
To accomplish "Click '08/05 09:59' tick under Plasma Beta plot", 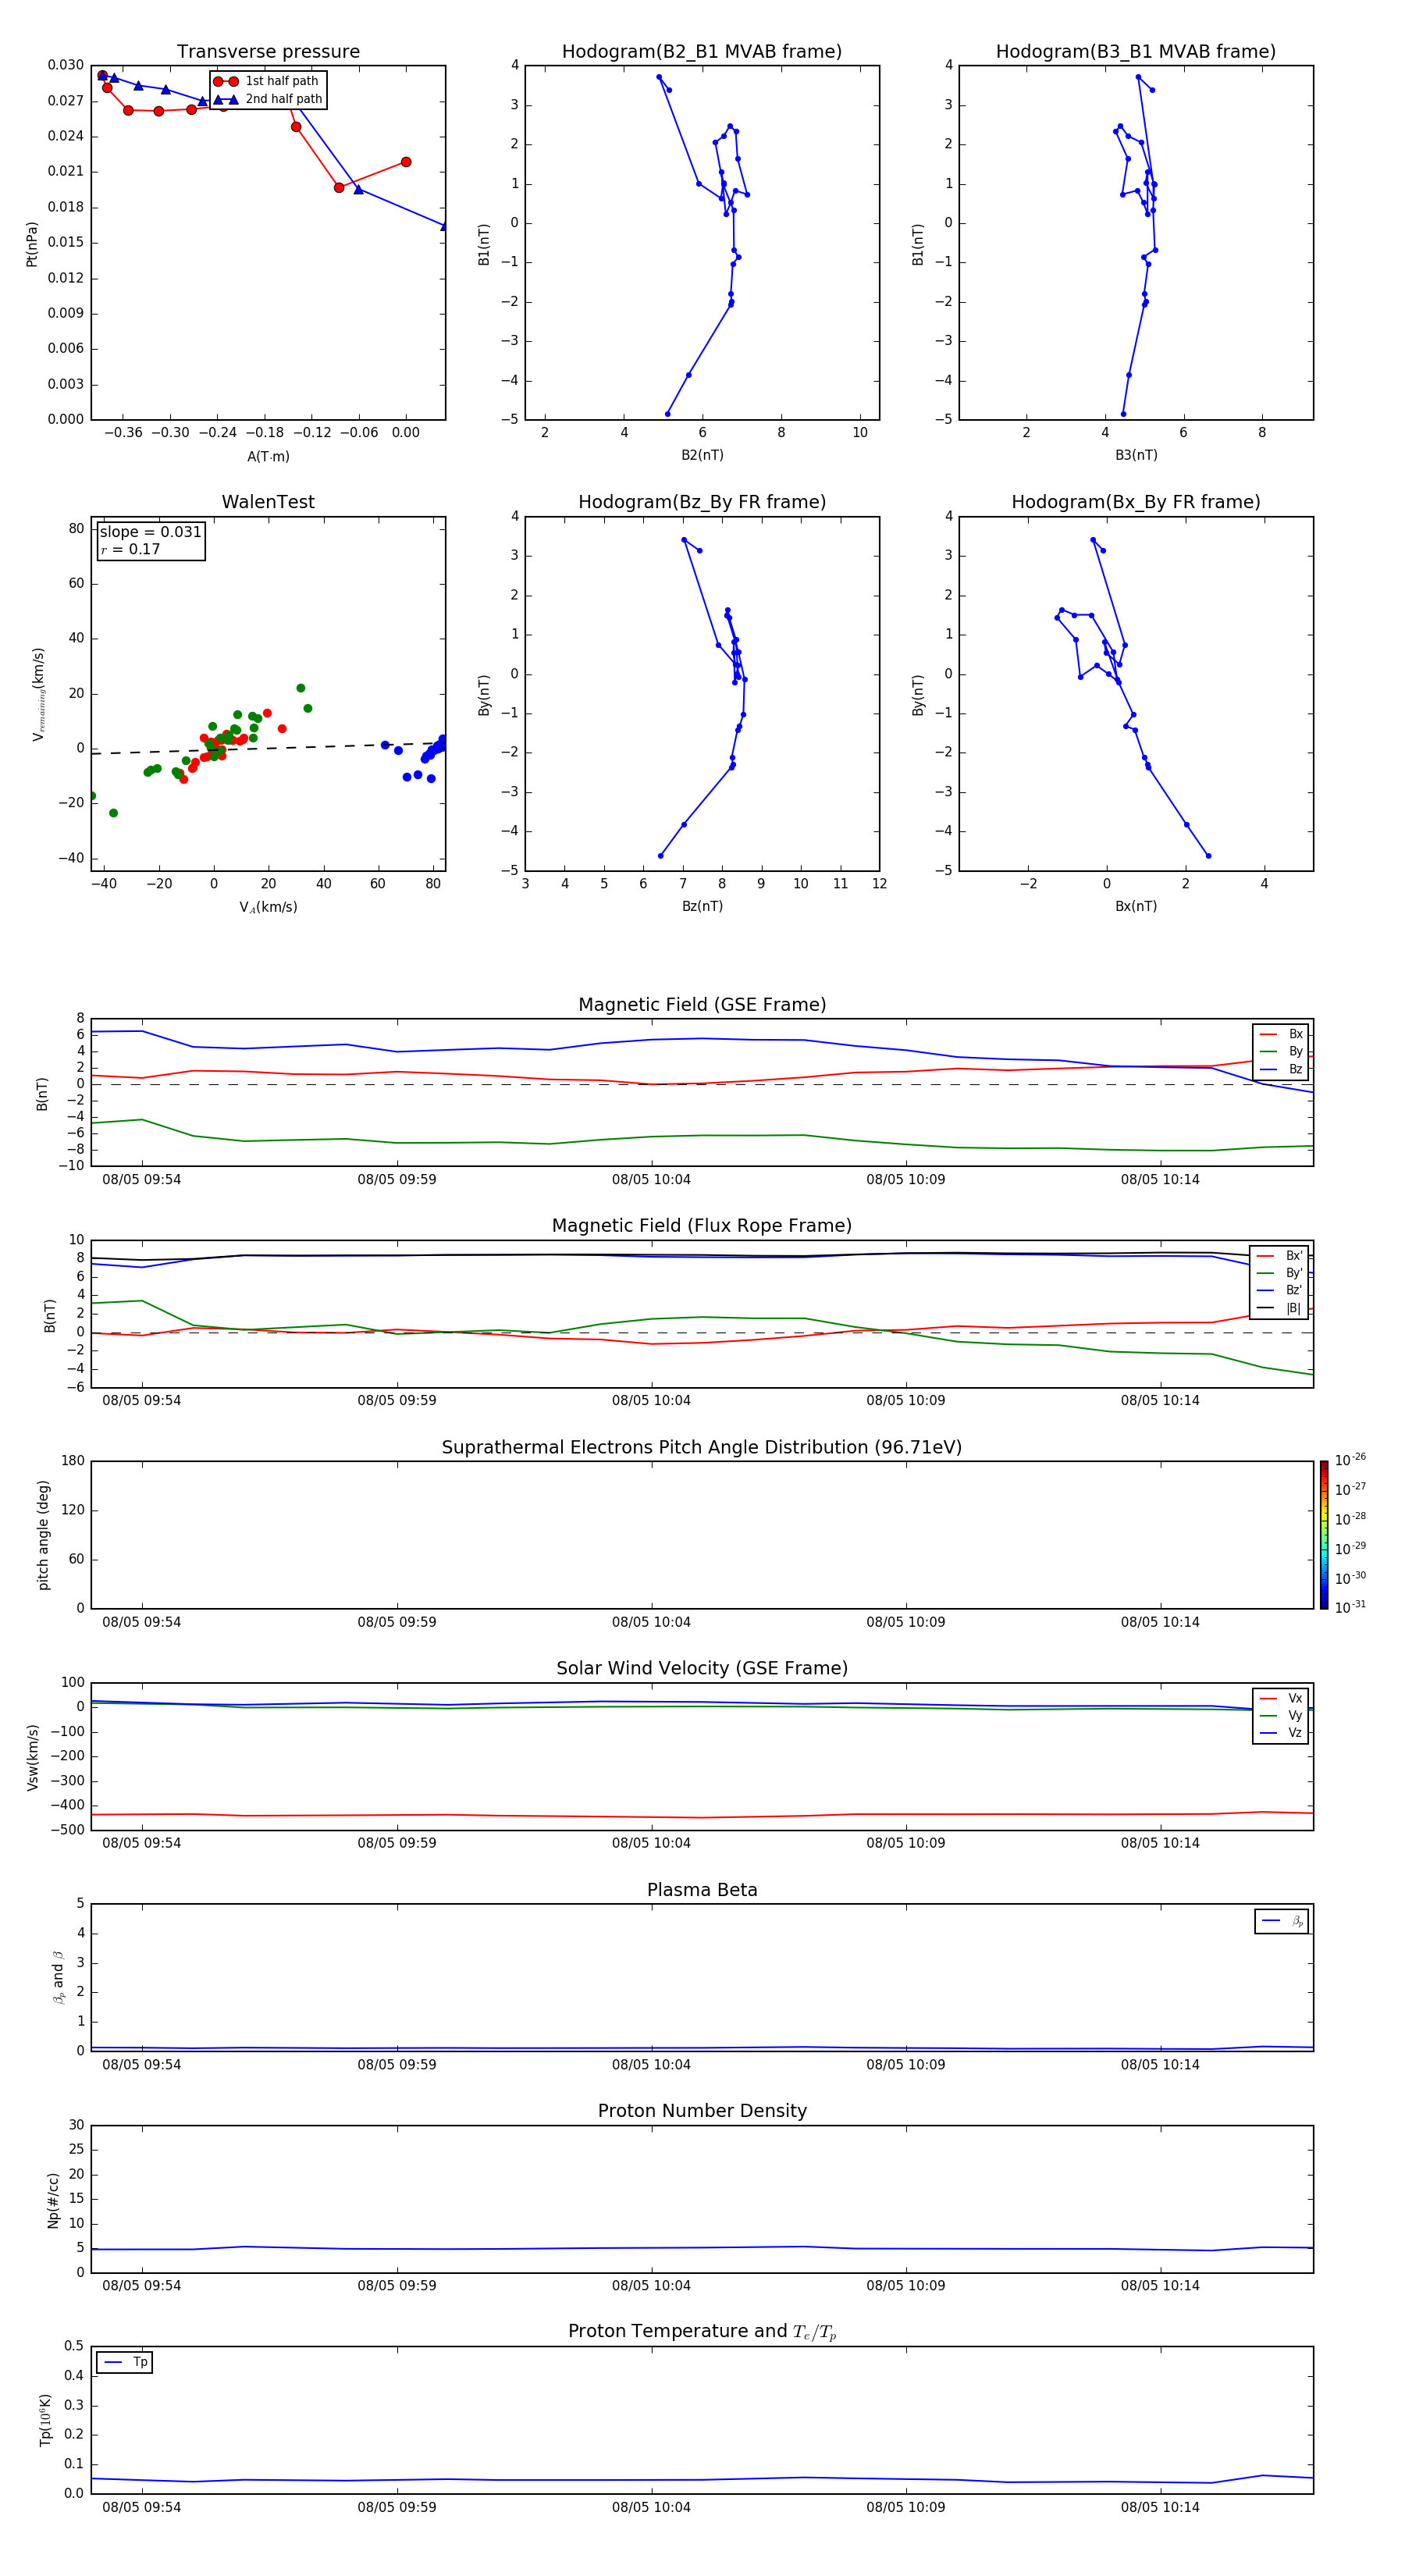I will [x=397, y=2064].
